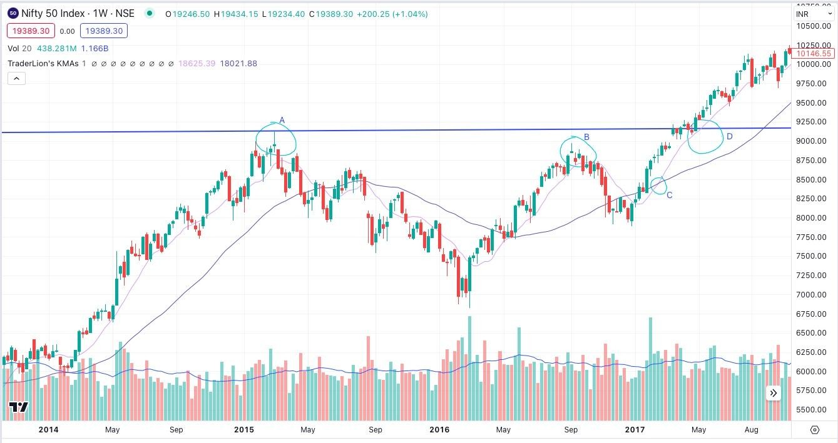Click the 2016 label on time axis
The width and height of the screenshot is (838, 443).
point(440,430)
